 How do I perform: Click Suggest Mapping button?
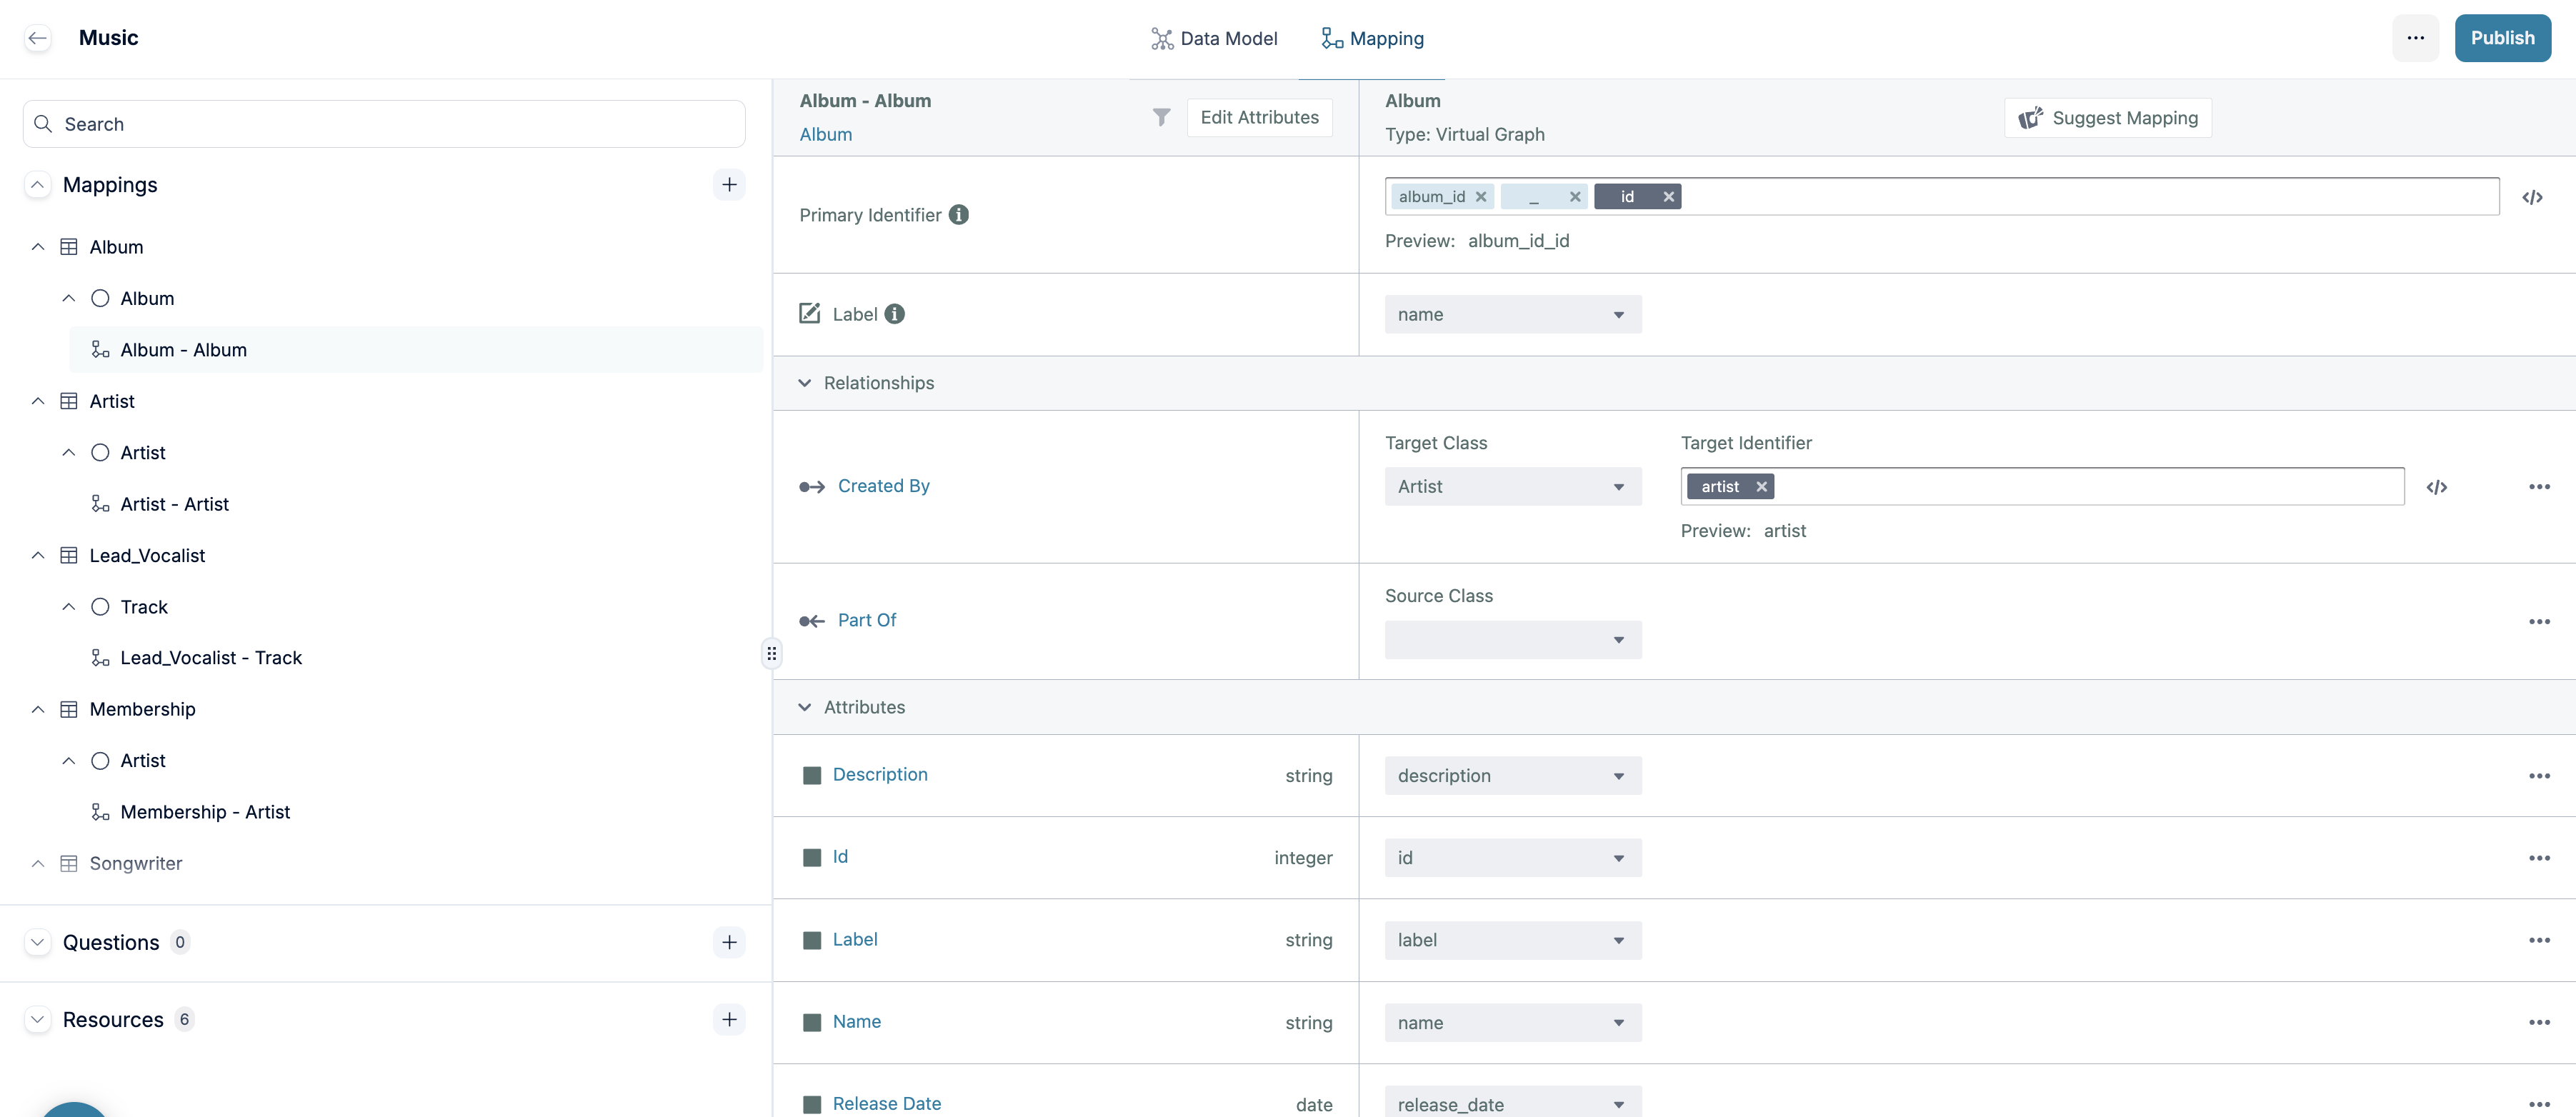2108,118
